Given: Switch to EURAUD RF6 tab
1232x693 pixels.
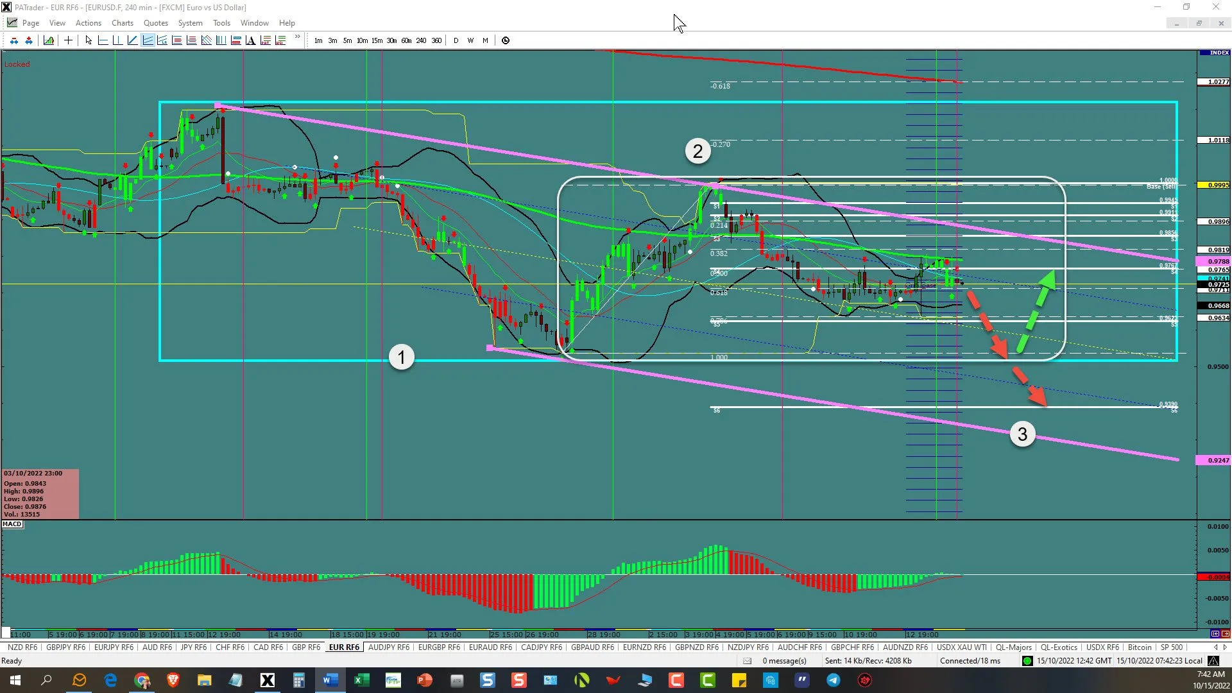Looking at the screenshot, I should 490,647.
